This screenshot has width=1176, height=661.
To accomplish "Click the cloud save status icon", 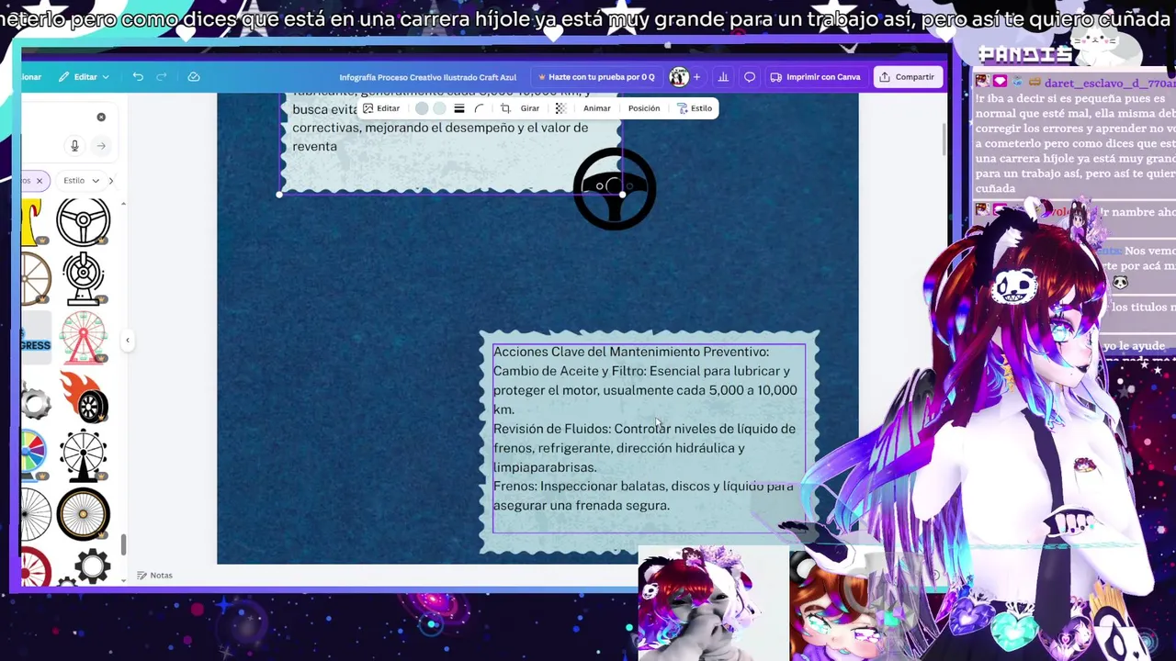I will (x=193, y=77).
